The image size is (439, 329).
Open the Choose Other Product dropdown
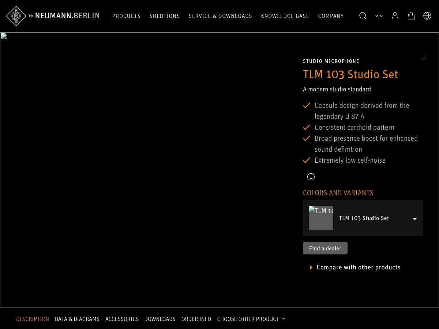click(251, 319)
